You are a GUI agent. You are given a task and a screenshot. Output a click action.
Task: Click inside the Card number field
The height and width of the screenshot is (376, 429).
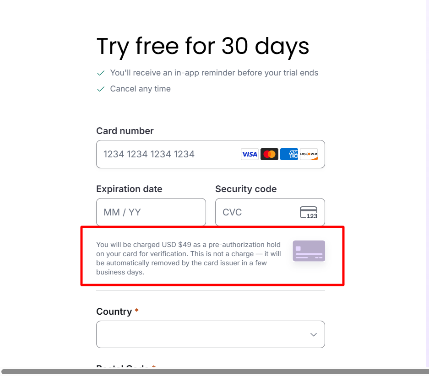click(160, 154)
